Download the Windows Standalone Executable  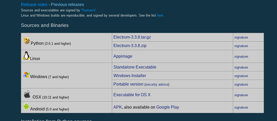click(135, 67)
